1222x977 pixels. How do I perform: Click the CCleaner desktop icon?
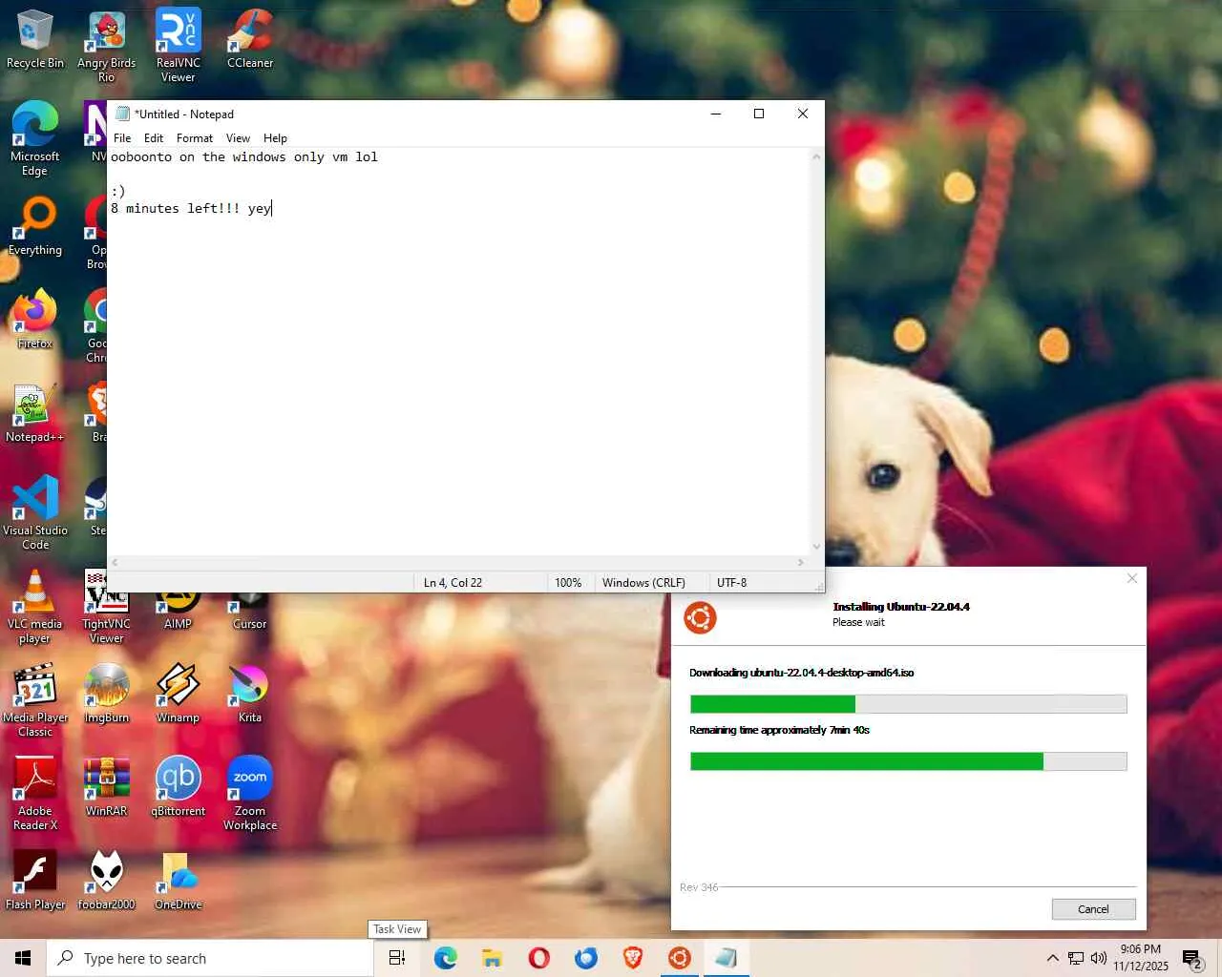(x=250, y=39)
